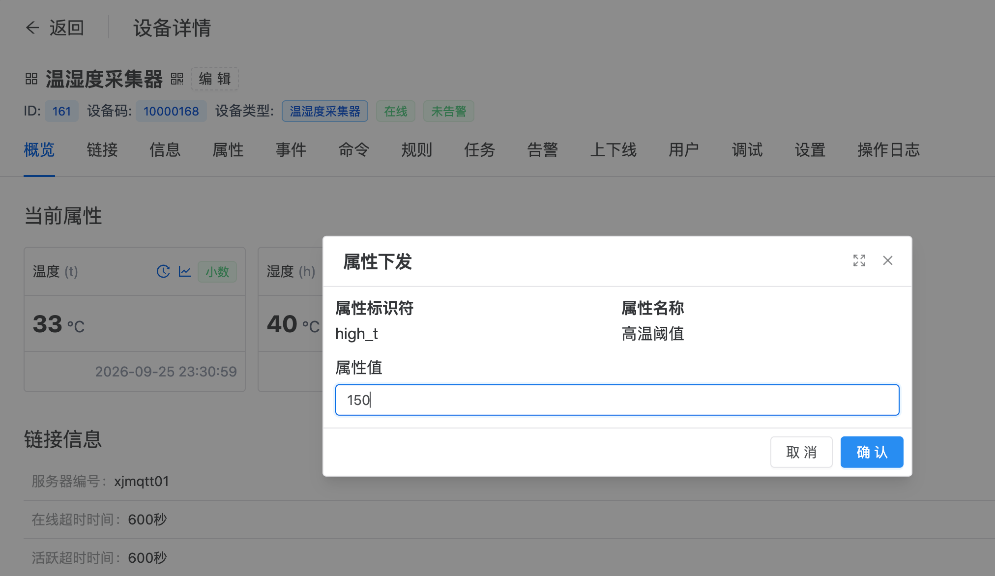Click the 属性下发 dialog title

click(378, 261)
